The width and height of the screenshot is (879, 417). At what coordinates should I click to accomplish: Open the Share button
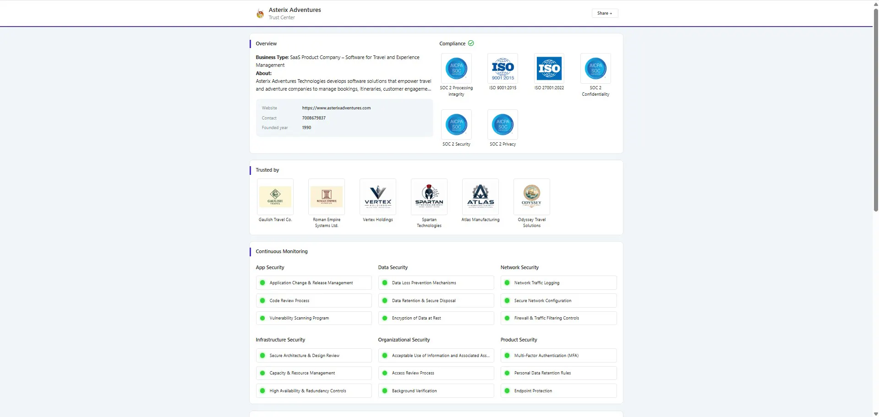click(x=605, y=13)
